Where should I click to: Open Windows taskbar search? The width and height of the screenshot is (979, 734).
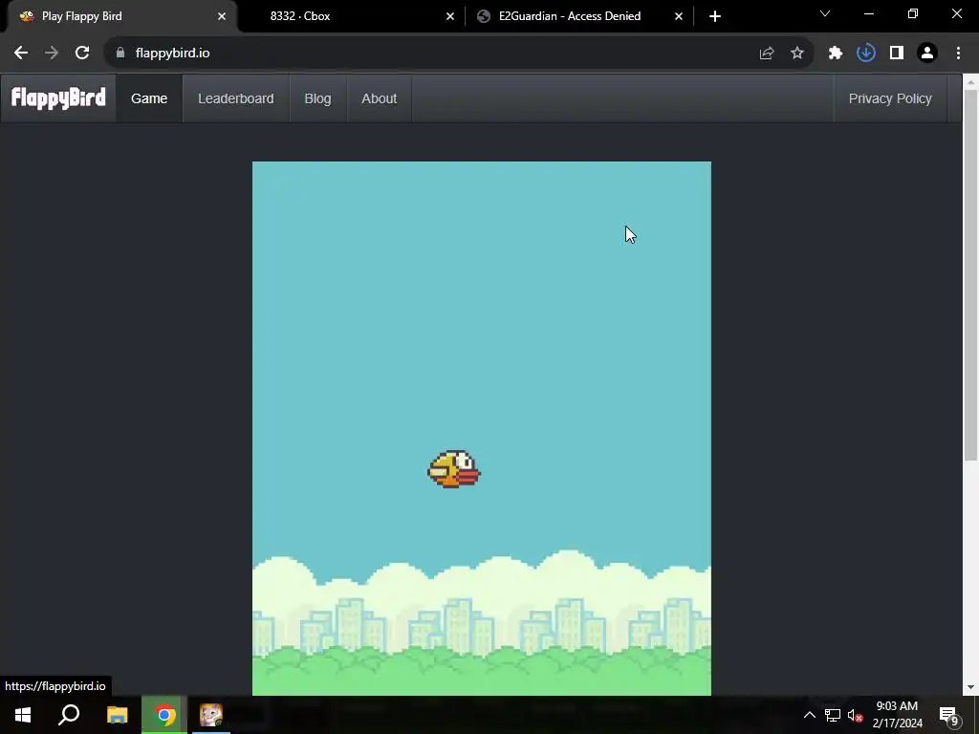coord(69,715)
